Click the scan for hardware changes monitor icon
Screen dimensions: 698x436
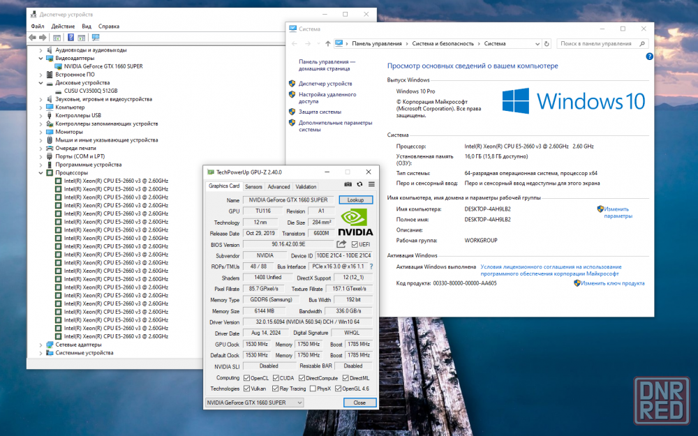coord(96,38)
